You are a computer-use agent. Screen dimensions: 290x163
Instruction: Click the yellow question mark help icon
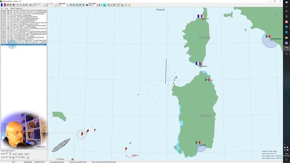(129, 5)
